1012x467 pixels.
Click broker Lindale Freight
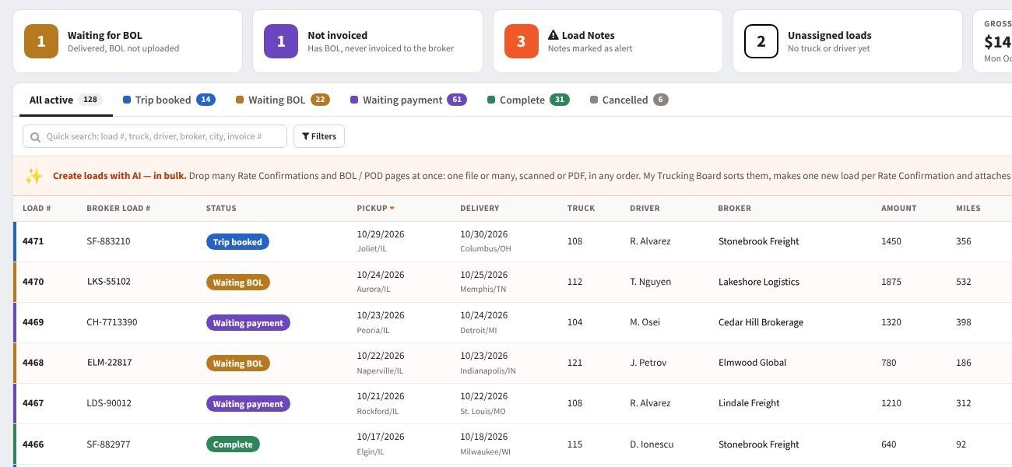click(749, 403)
